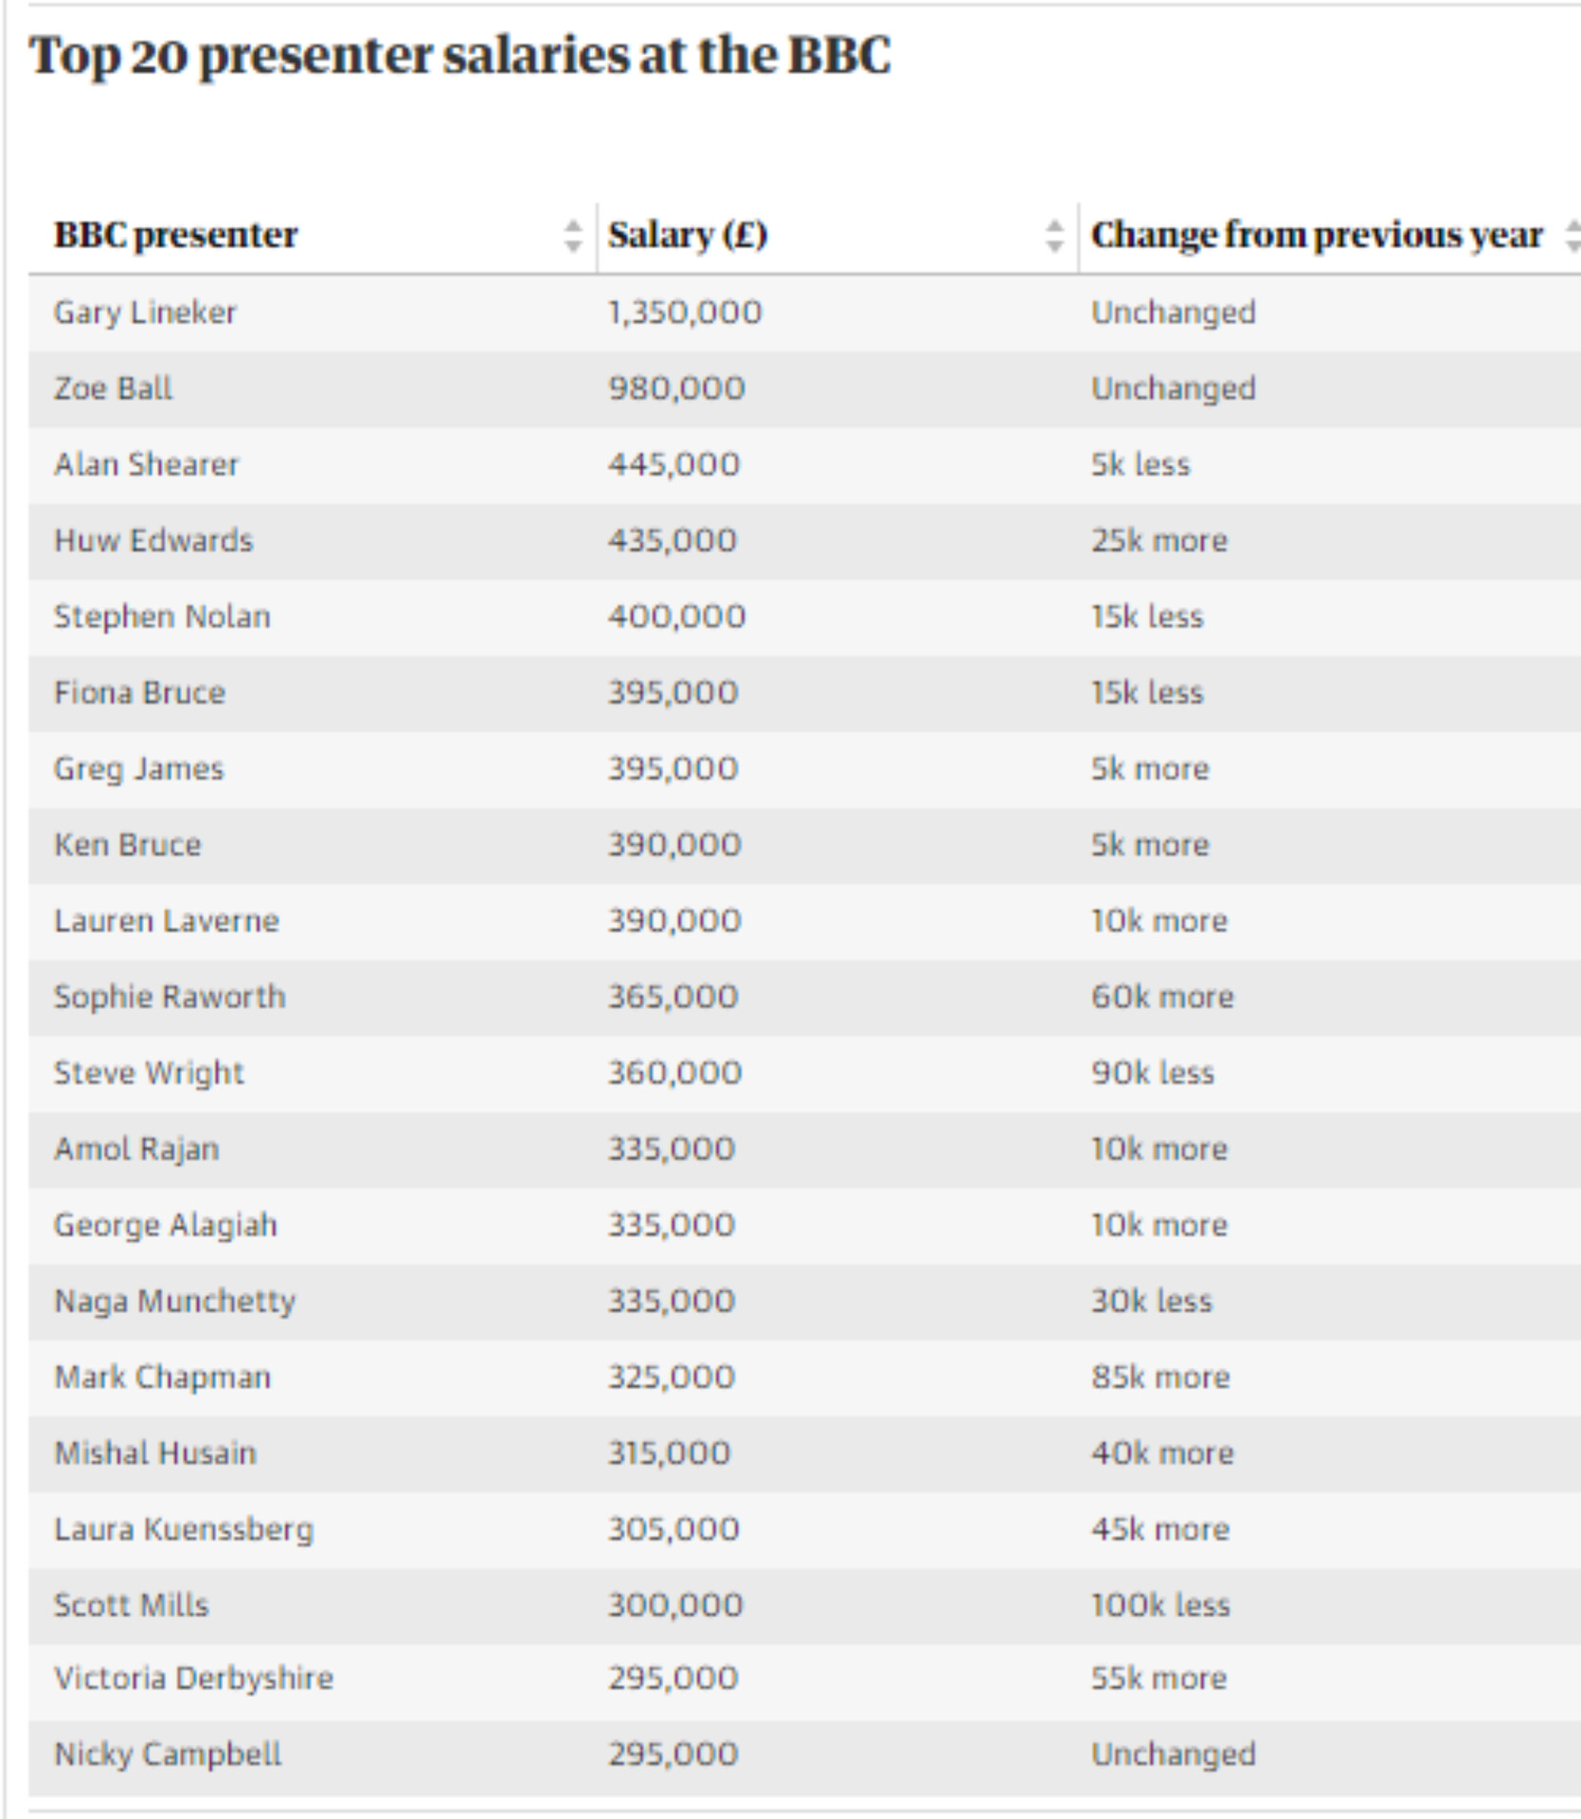Select the Gary Lineker row name
This screenshot has width=1581, height=1819.
pos(145,313)
